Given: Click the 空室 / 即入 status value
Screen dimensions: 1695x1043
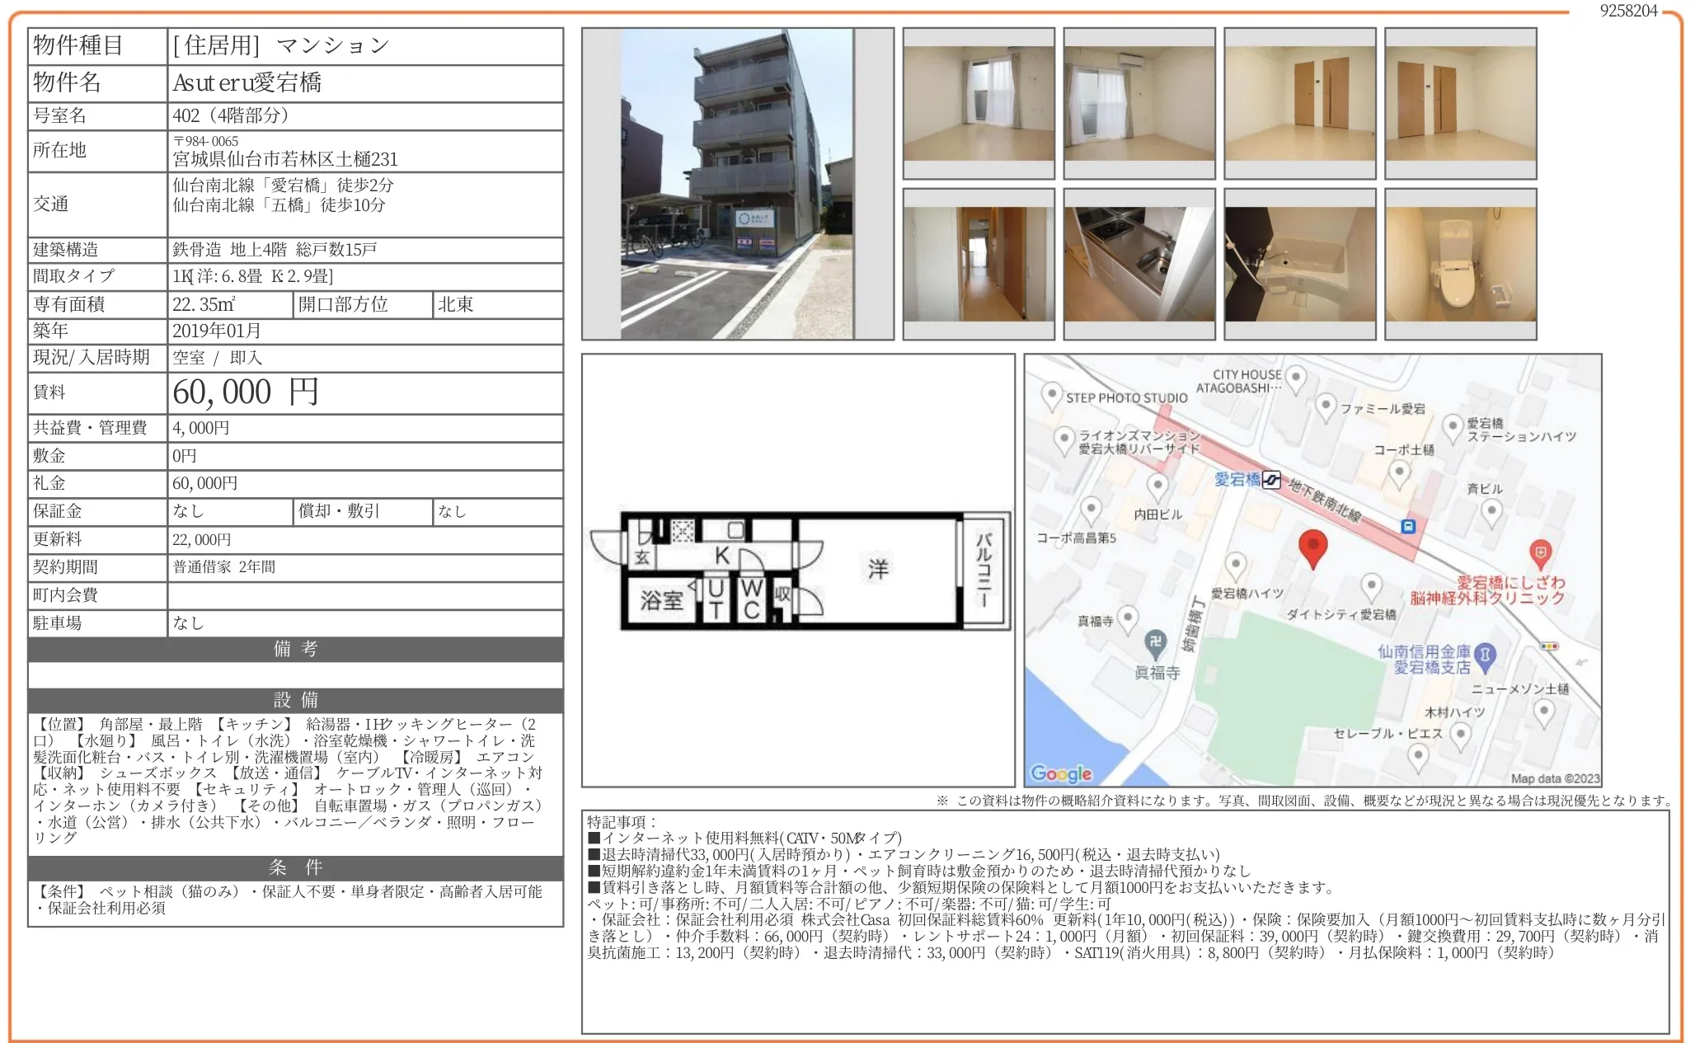Looking at the screenshot, I should coord(217,358).
